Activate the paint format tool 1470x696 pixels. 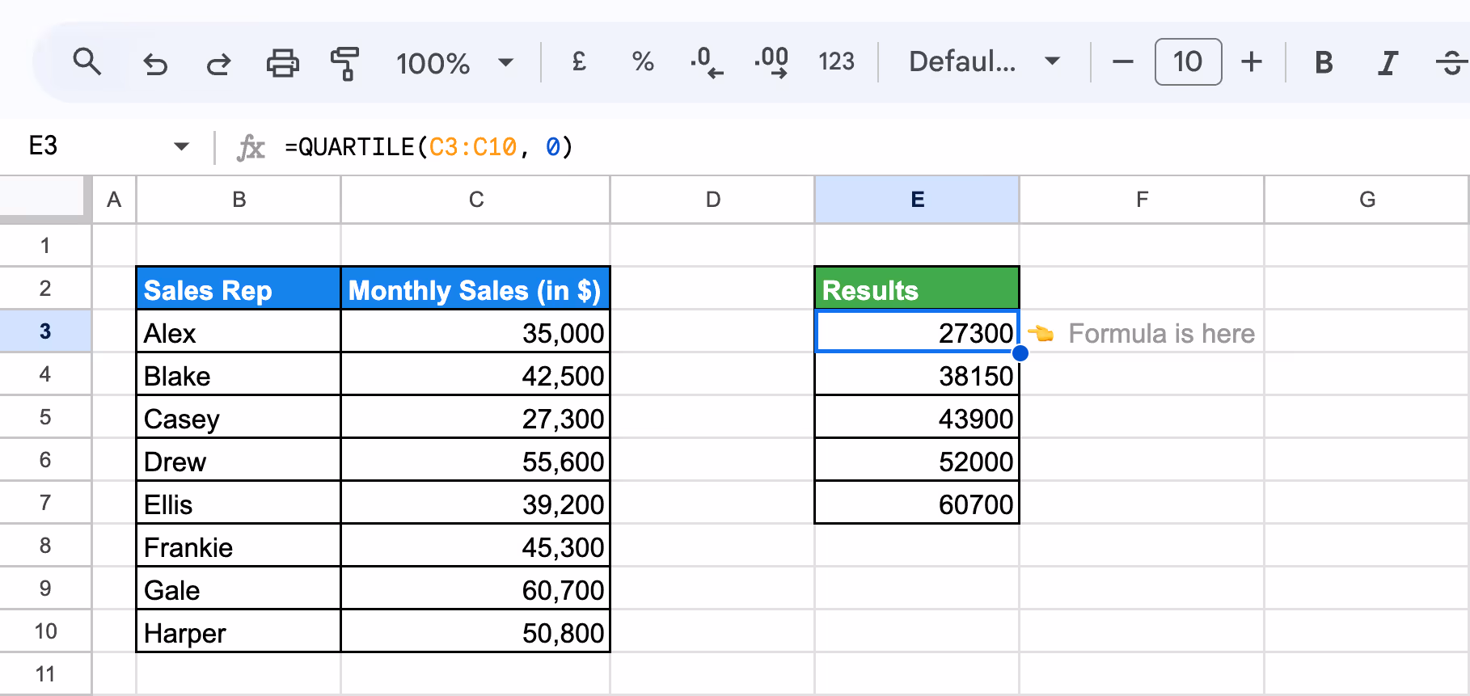point(345,62)
